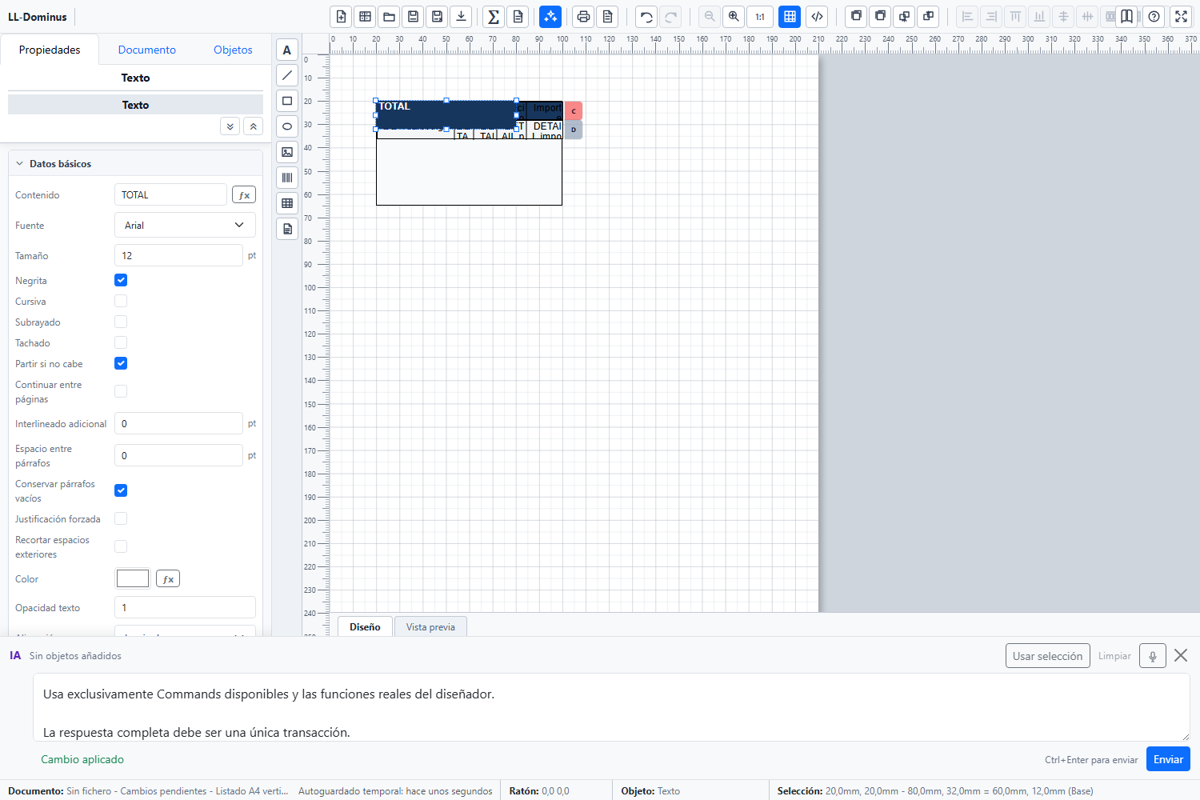Undo the last change

646,17
